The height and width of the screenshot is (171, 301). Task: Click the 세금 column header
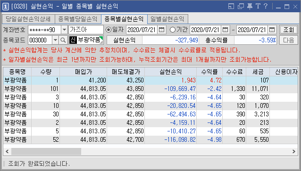coord(258,72)
